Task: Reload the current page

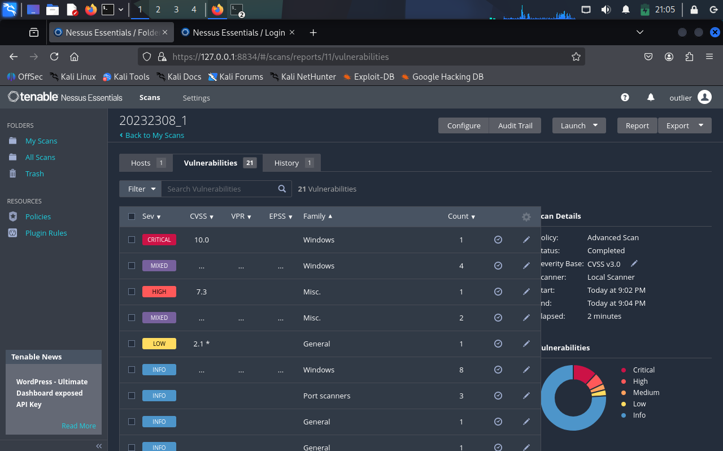Action: (54, 57)
